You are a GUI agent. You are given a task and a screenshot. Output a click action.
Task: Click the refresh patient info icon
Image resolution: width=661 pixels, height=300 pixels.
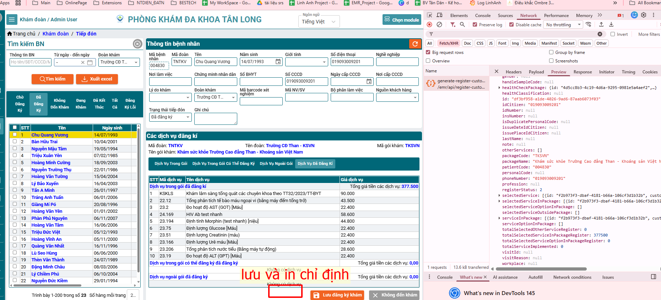415,44
